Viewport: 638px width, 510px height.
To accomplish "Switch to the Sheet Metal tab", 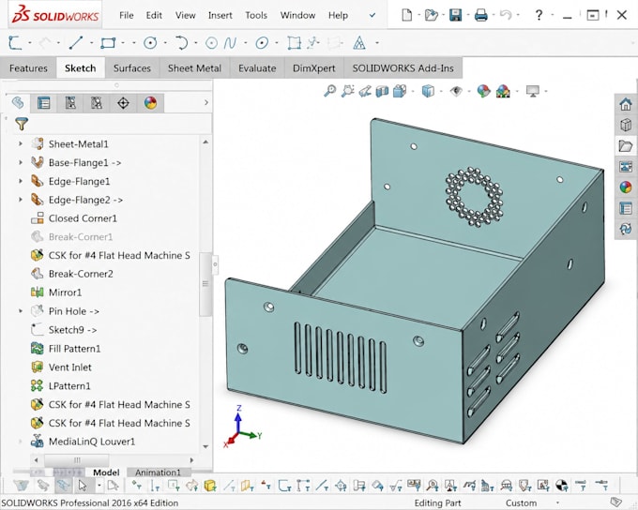I will click(194, 67).
